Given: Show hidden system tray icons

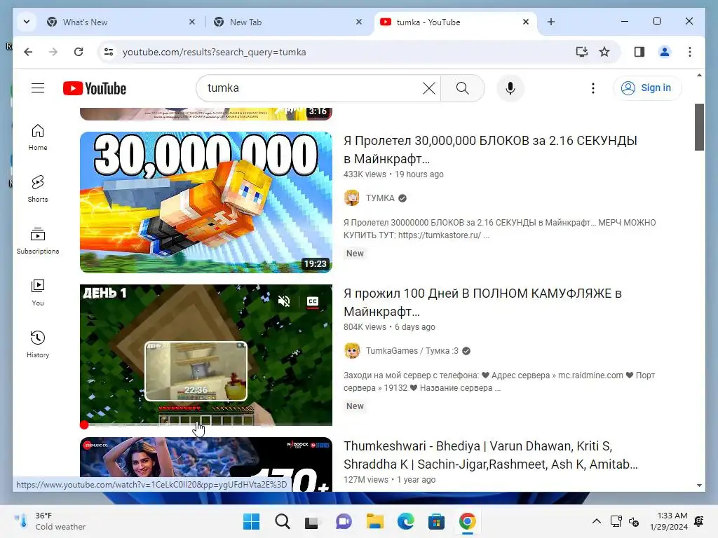Looking at the screenshot, I should (x=596, y=521).
